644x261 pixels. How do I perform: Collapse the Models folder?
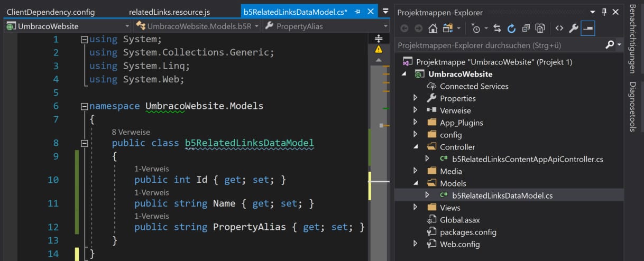click(x=415, y=183)
